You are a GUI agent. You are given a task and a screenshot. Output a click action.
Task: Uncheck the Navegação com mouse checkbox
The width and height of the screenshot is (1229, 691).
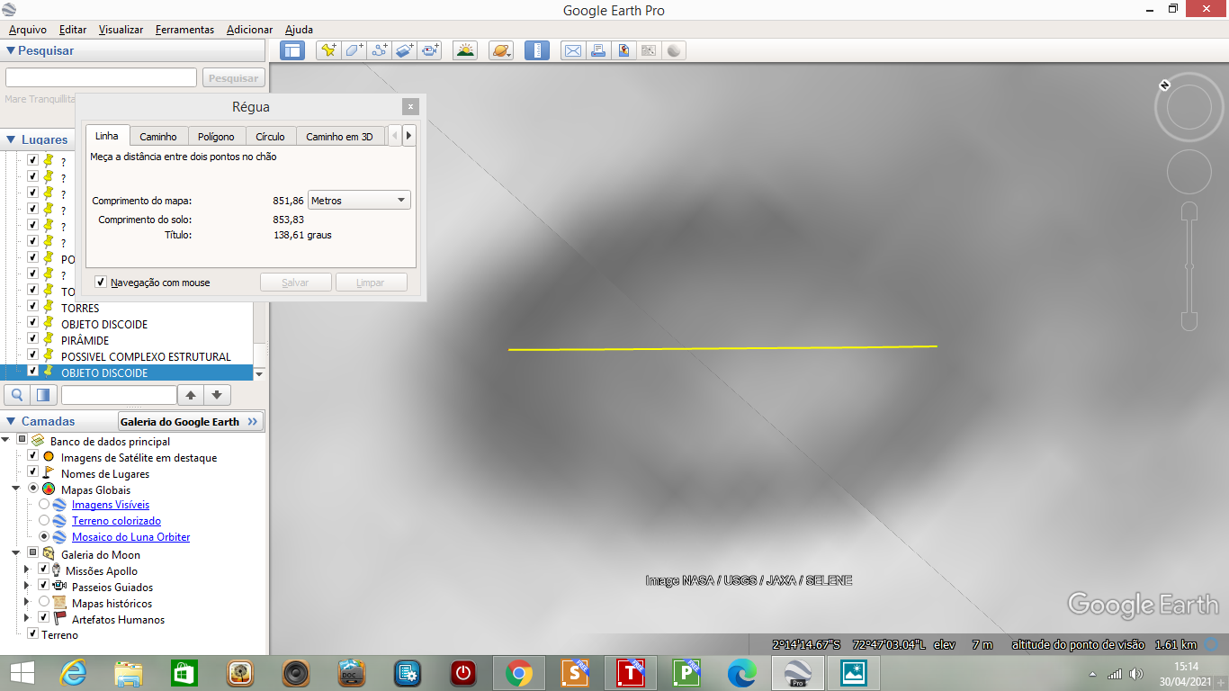(x=101, y=282)
